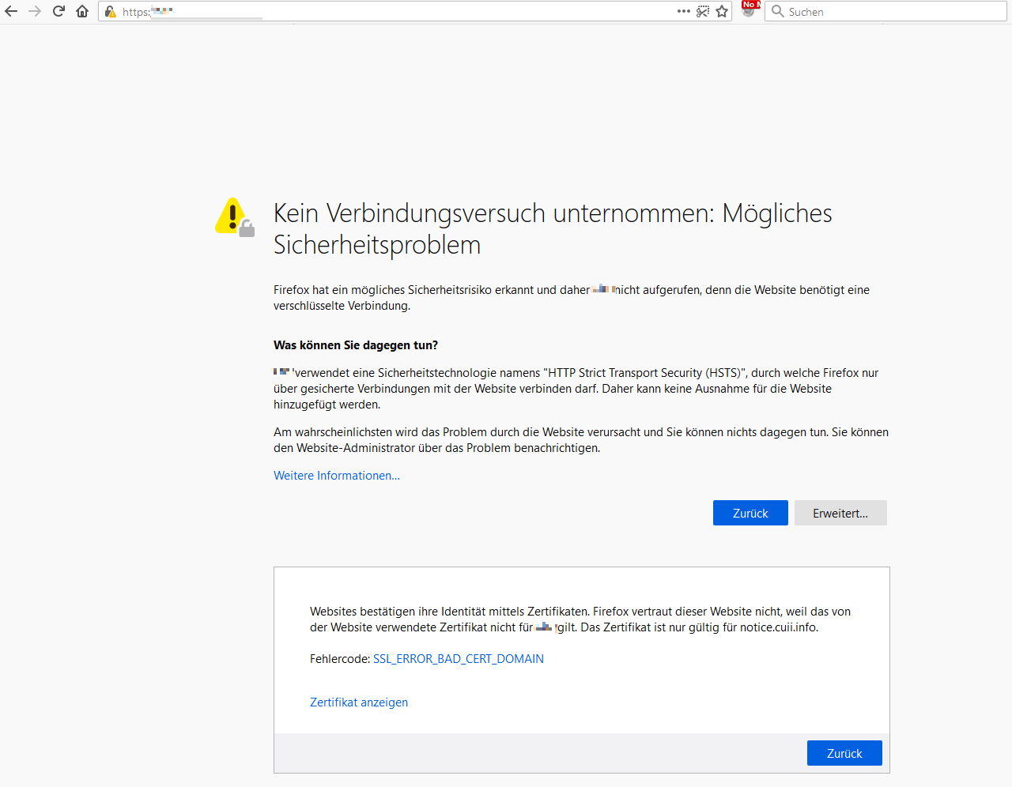The height and width of the screenshot is (787, 1012).
Task: Click the blue Zurück button beside Erweitert
Action: [x=750, y=513]
